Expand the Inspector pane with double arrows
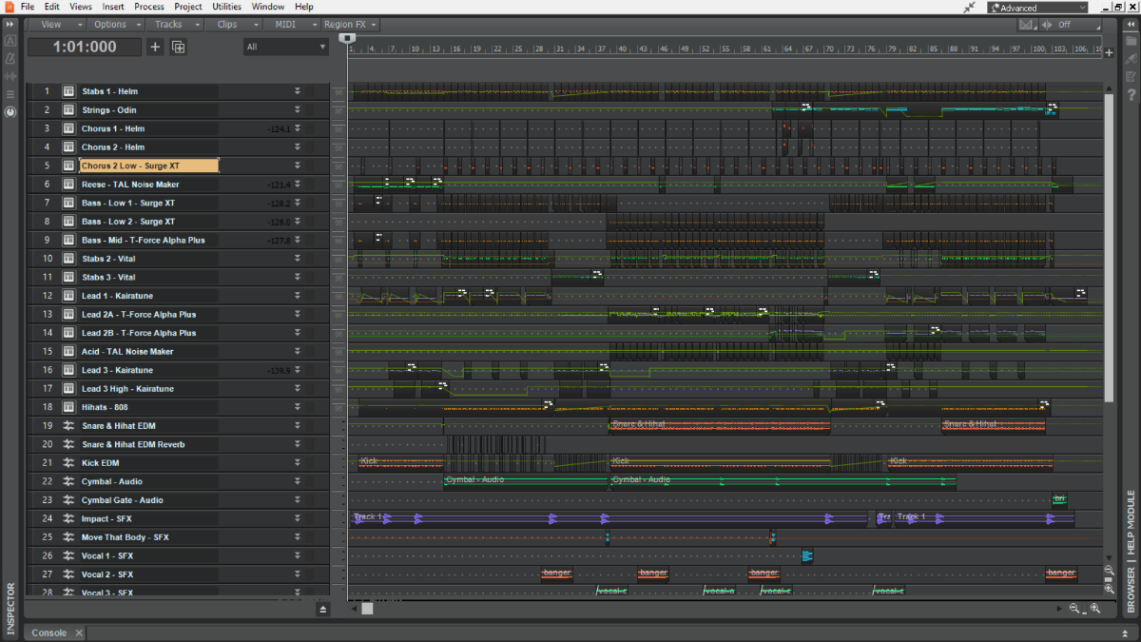The width and height of the screenshot is (1141, 642). click(x=10, y=24)
